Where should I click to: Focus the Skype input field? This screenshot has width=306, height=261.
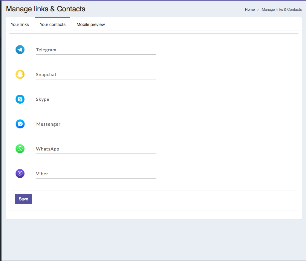tap(96, 99)
